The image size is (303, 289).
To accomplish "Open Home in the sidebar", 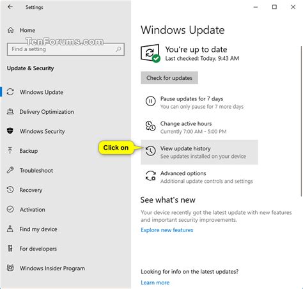I will click(27, 30).
